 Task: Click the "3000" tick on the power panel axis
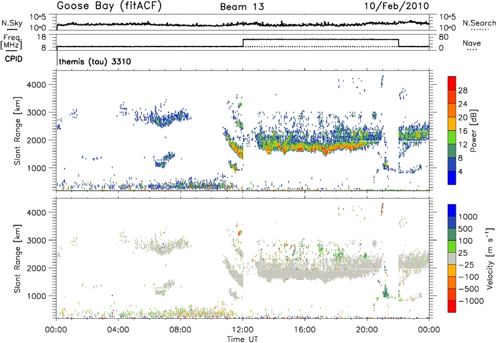(x=36, y=113)
